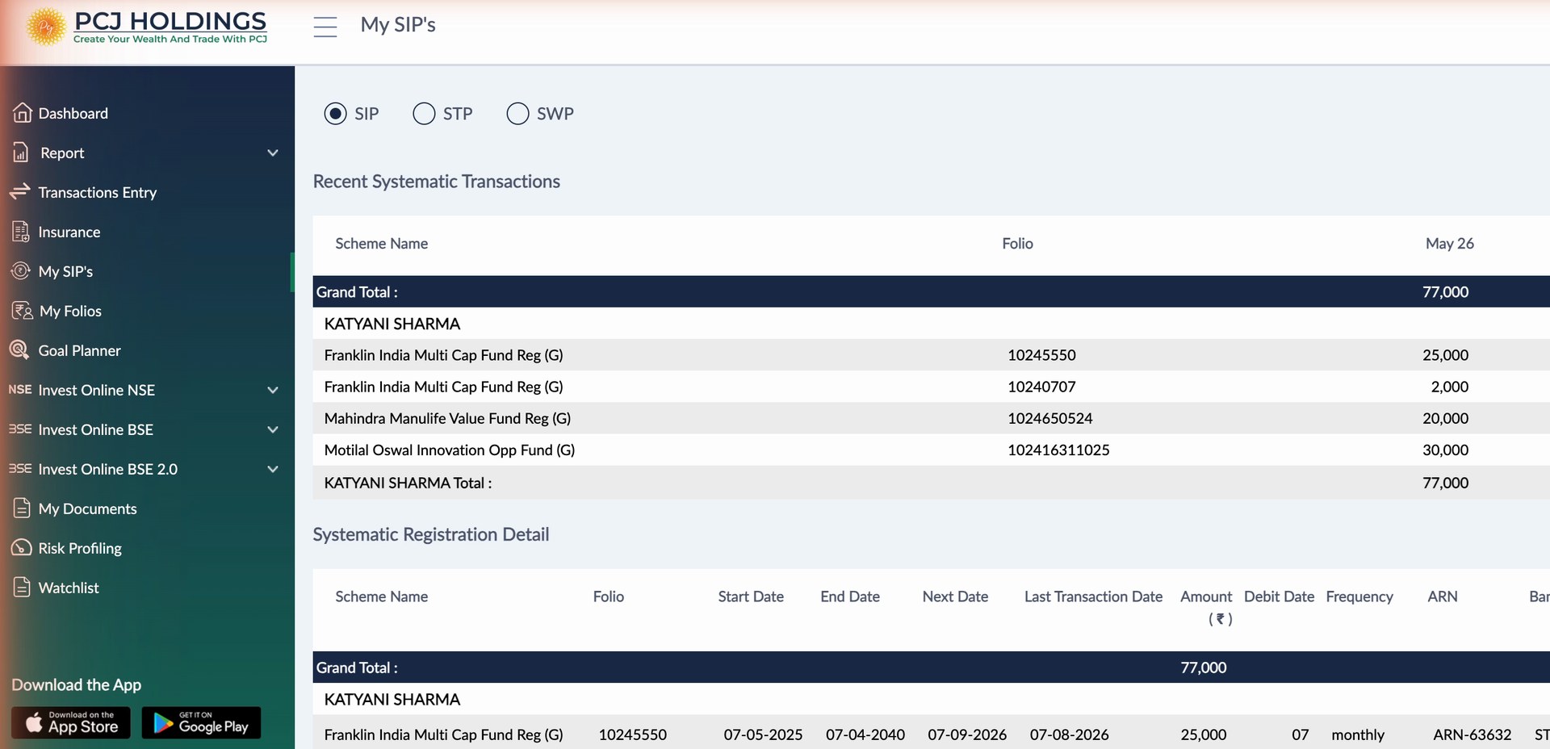
Task: Open the Dashboard menu item
Action: pos(73,113)
